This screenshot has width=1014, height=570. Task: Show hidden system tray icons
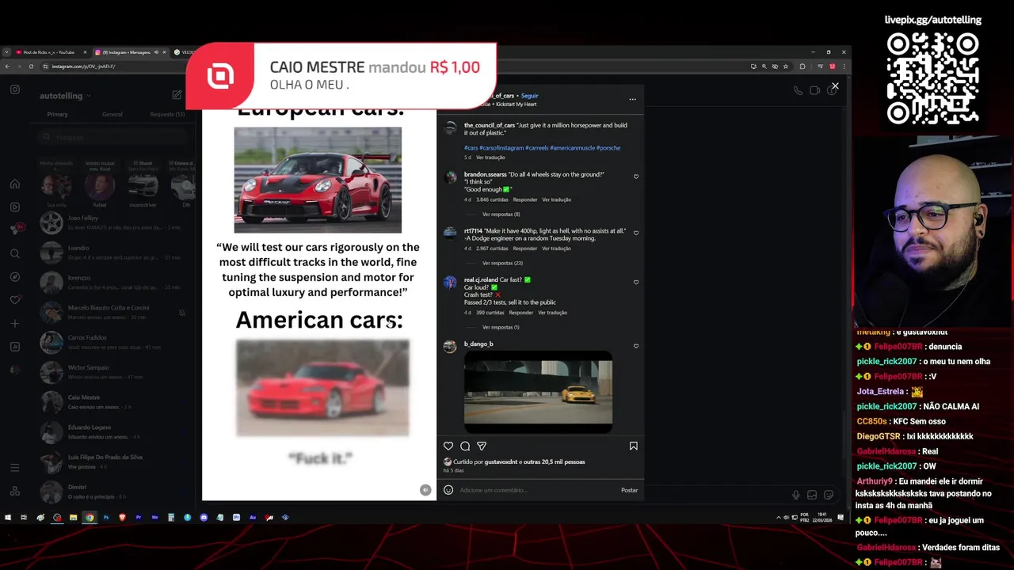pyautogui.click(x=779, y=518)
